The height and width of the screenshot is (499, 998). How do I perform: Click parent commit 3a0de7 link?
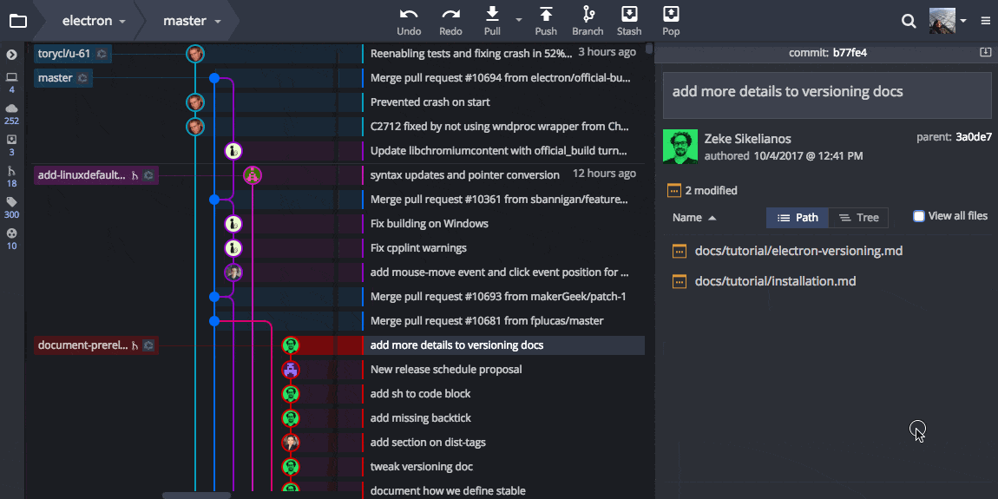pyautogui.click(x=974, y=137)
